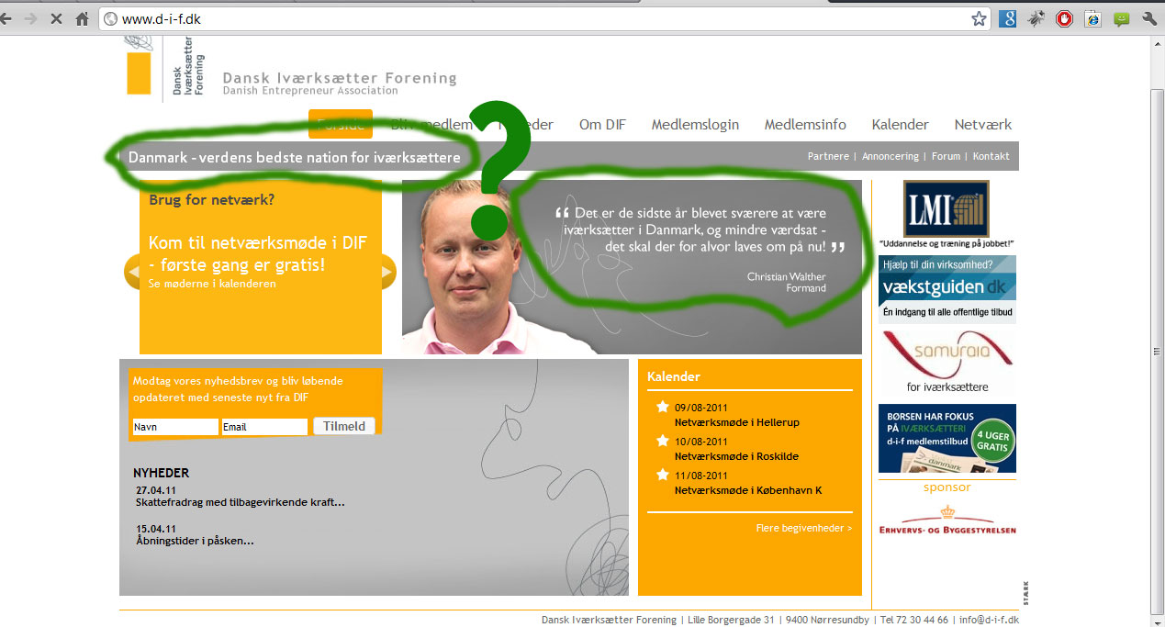Open the Netværk navigation item
This screenshot has height=627, width=1165.
982,125
